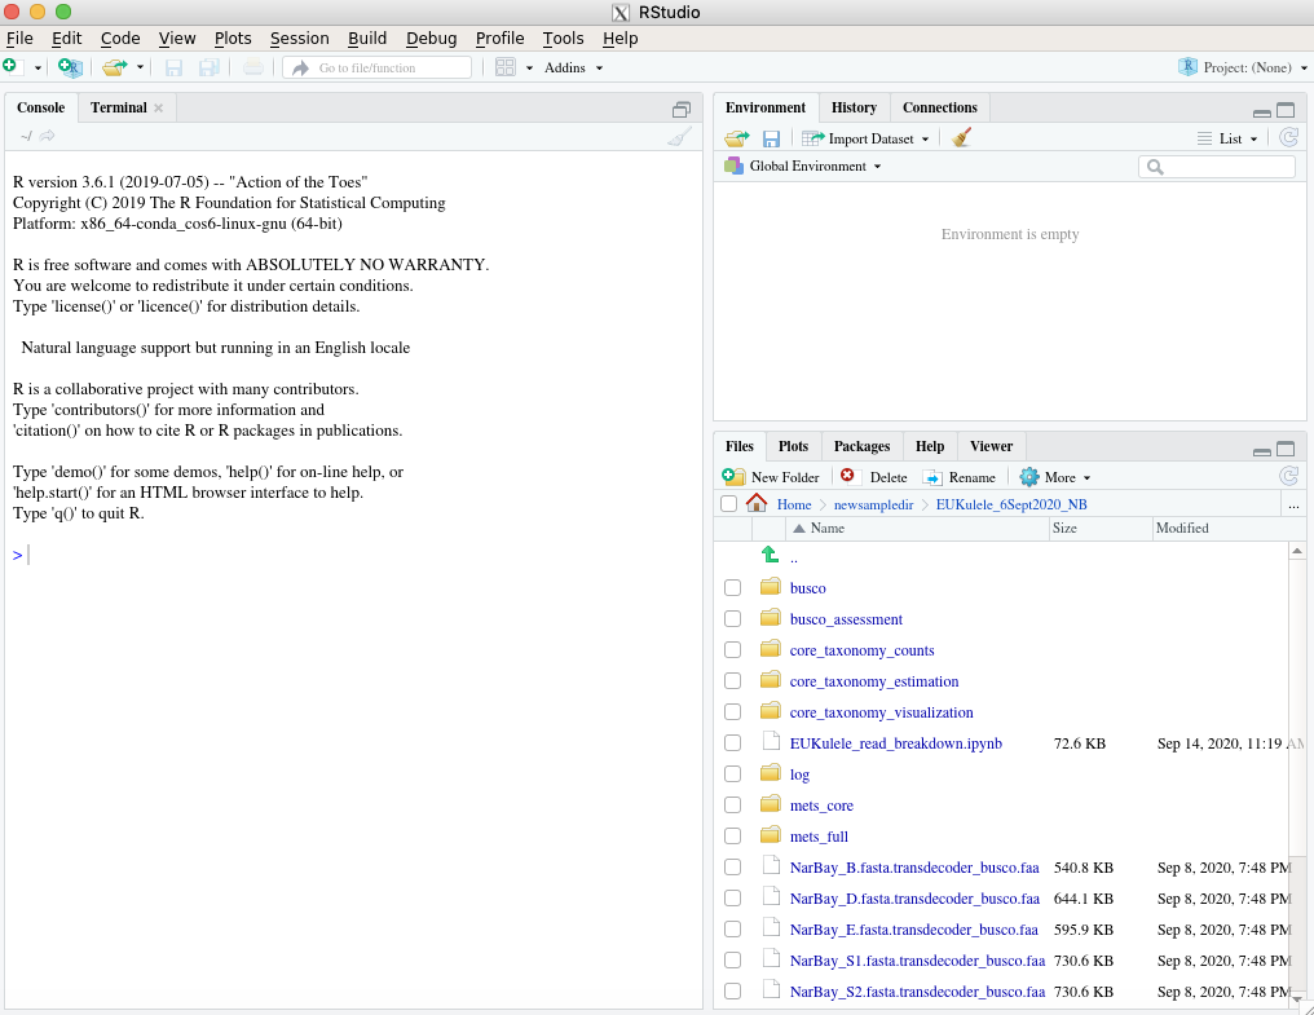Click the refresh icon in Files panel
This screenshot has width=1314, height=1015.
point(1291,476)
